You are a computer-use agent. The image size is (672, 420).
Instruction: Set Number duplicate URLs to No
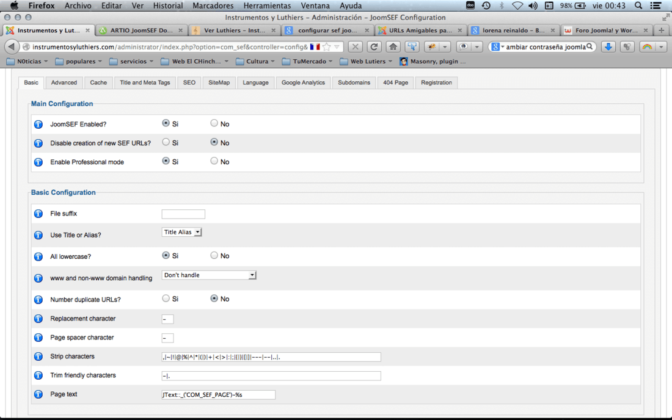(x=214, y=299)
